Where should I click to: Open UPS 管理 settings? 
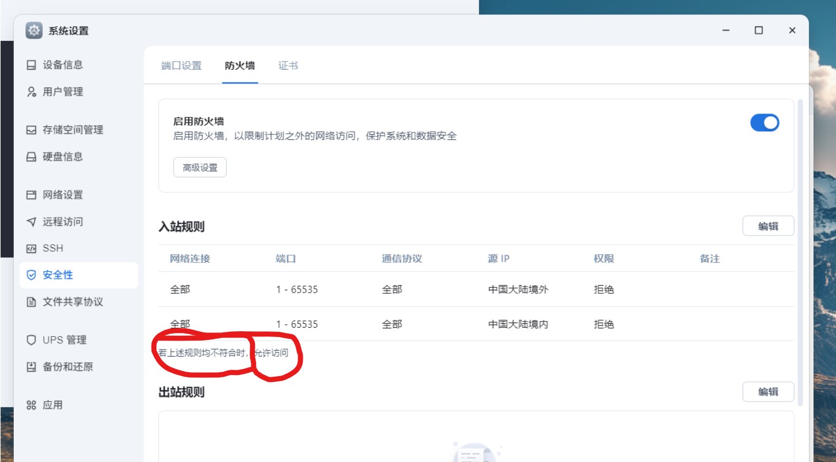pos(78,340)
